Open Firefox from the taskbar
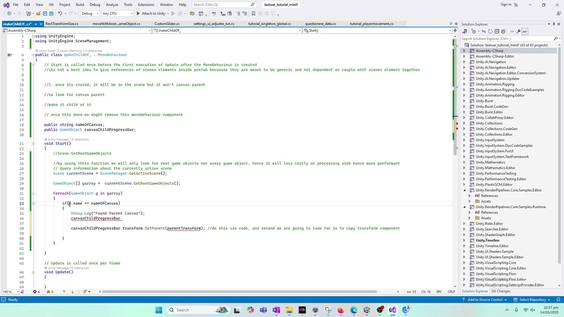 [341, 310]
